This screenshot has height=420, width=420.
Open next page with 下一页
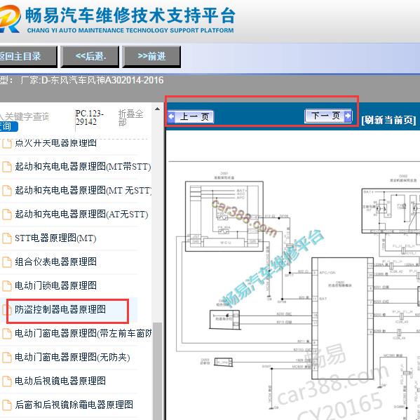tap(328, 116)
